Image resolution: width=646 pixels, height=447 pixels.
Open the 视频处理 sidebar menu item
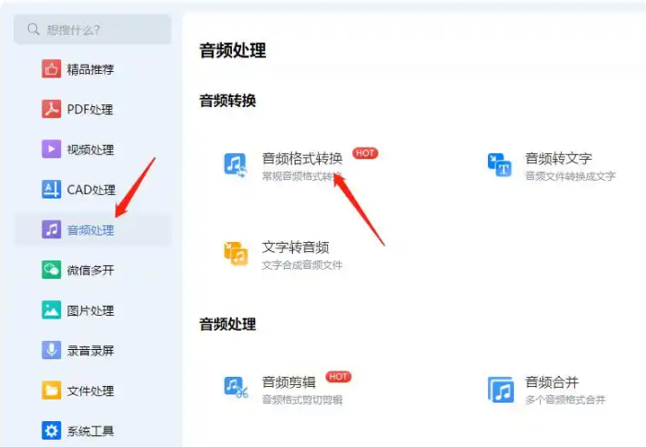[92, 149]
